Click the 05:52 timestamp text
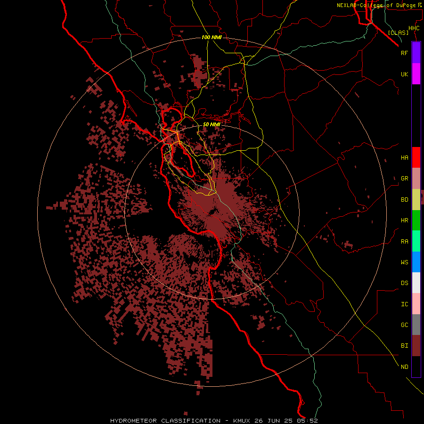This screenshot has width=424, height=424. pyautogui.click(x=307, y=421)
